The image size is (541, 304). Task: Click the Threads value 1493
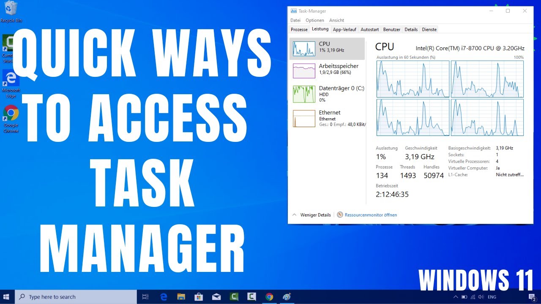click(x=408, y=175)
